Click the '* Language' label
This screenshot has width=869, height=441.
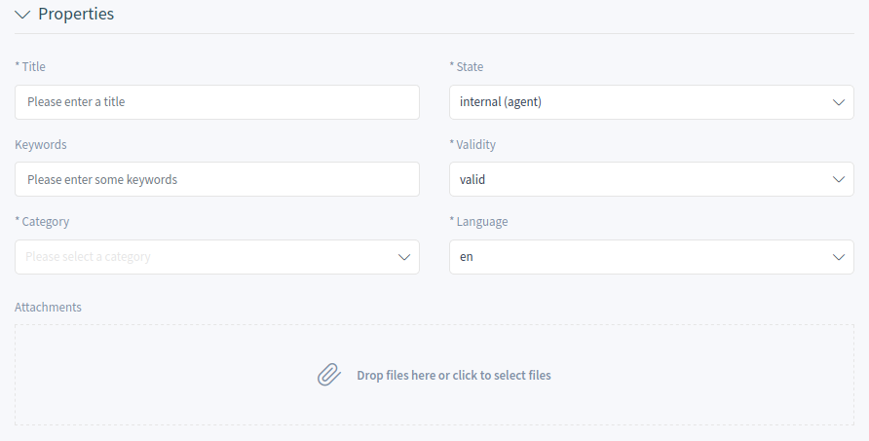point(478,222)
